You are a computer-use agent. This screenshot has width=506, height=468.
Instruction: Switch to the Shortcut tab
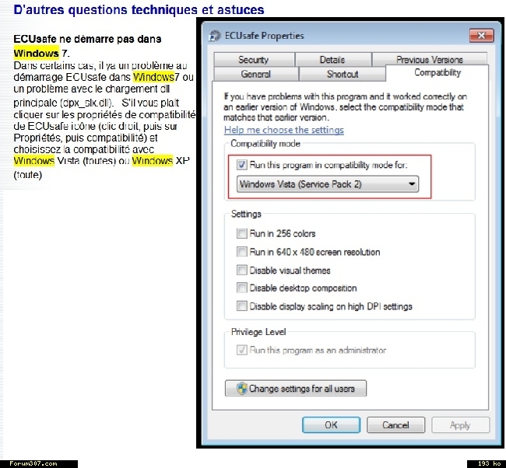click(343, 74)
